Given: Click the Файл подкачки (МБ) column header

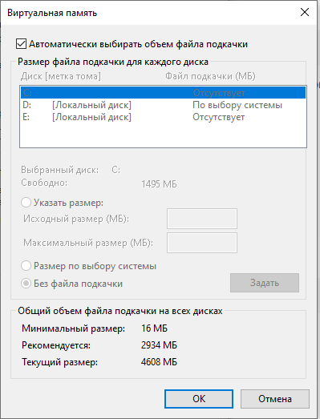Looking at the screenshot, I should point(210,76).
